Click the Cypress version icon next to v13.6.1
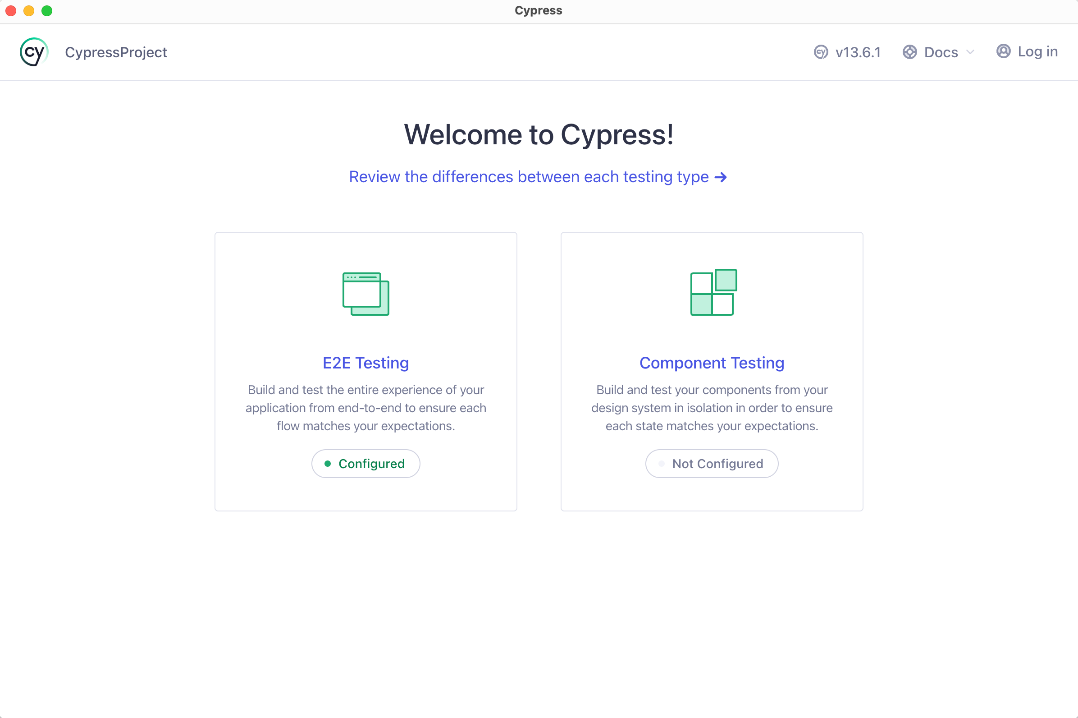Screen dimensions: 1078x718 [x=820, y=52]
